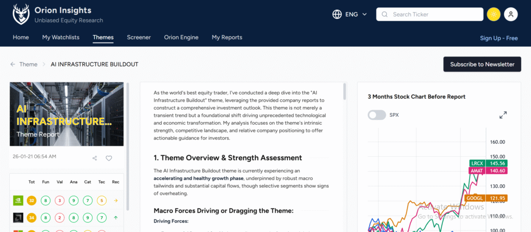Enable the SPX comparison toggle
Image resolution: width=531 pixels, height=232 pixels.
376,115
